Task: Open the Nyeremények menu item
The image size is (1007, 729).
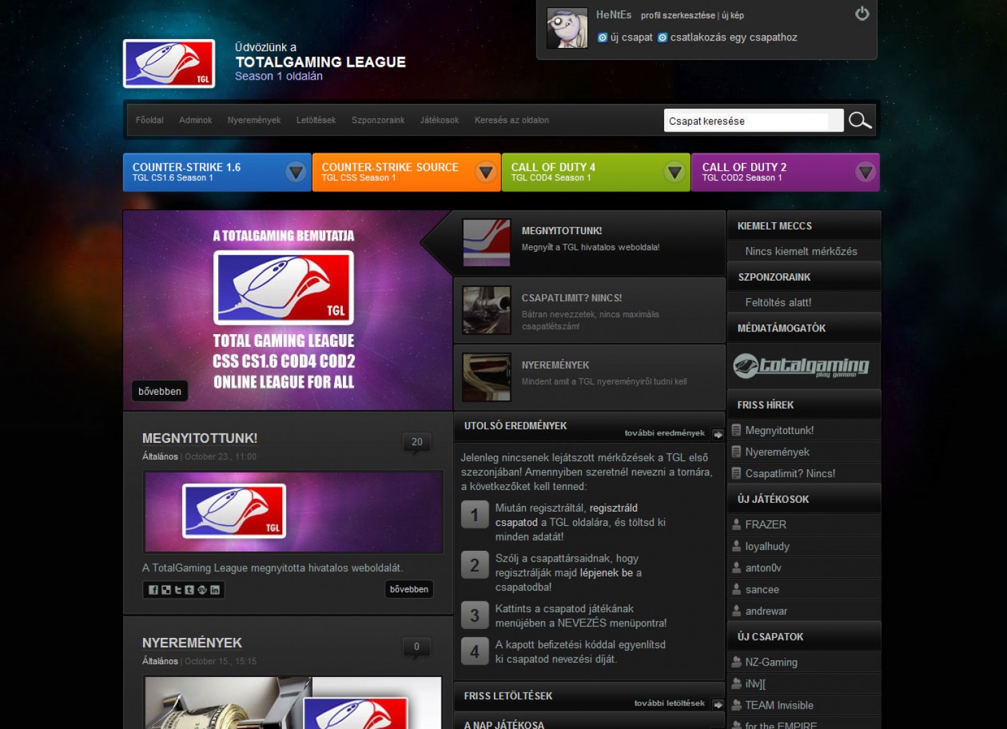Action: [x=254, y=120]
